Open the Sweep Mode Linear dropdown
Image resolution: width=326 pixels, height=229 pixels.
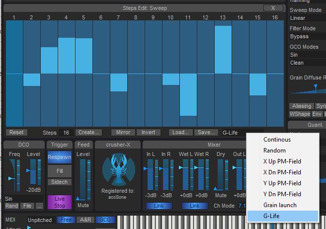[x=308, y=18]
